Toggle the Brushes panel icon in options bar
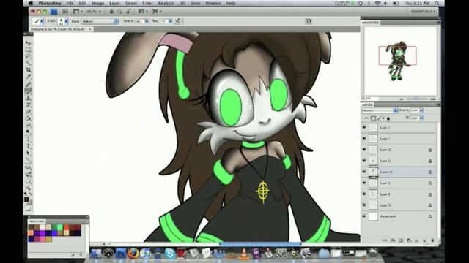Image resolution: width=469 pixels, height=263 pixels. click(309, 21)
